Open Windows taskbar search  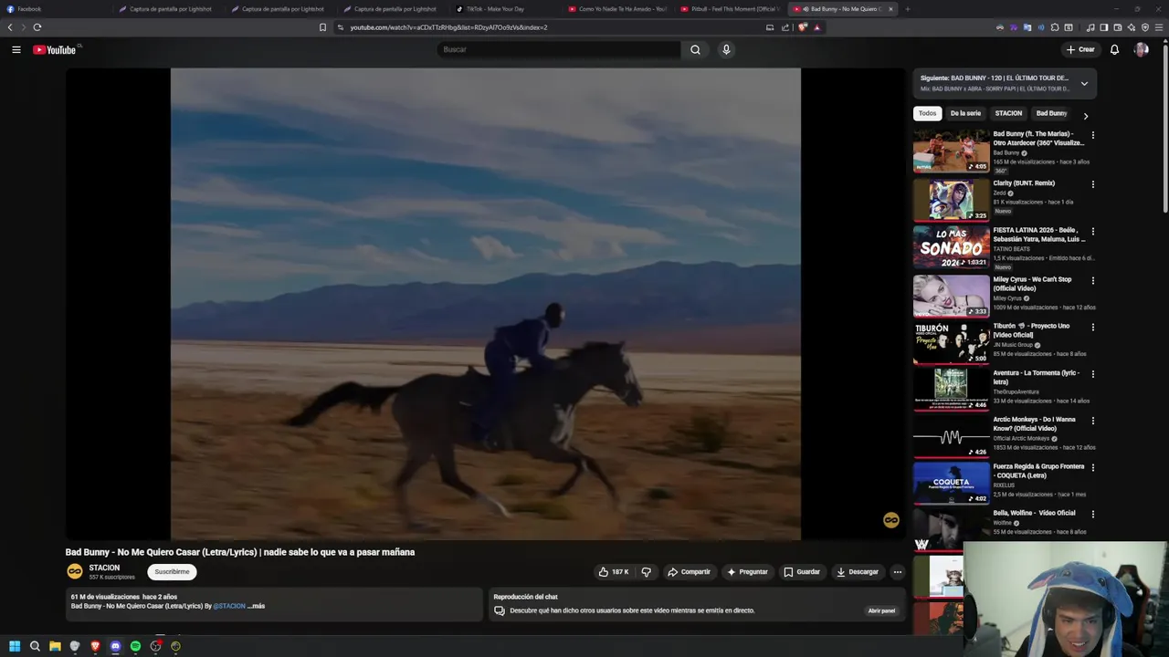35,646
